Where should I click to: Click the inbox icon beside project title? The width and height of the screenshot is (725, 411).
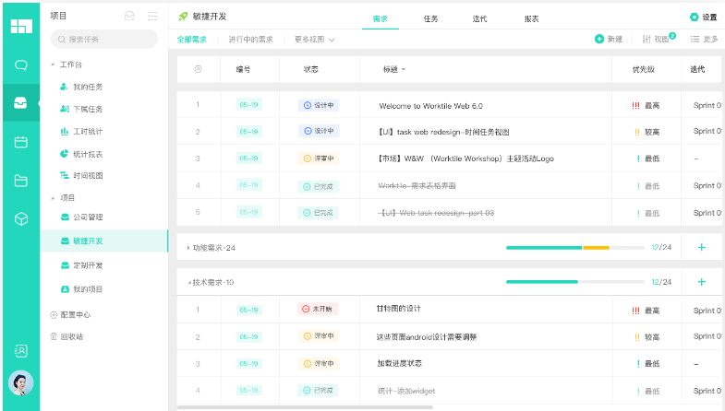pyautogui.click(x=129, y=17)
